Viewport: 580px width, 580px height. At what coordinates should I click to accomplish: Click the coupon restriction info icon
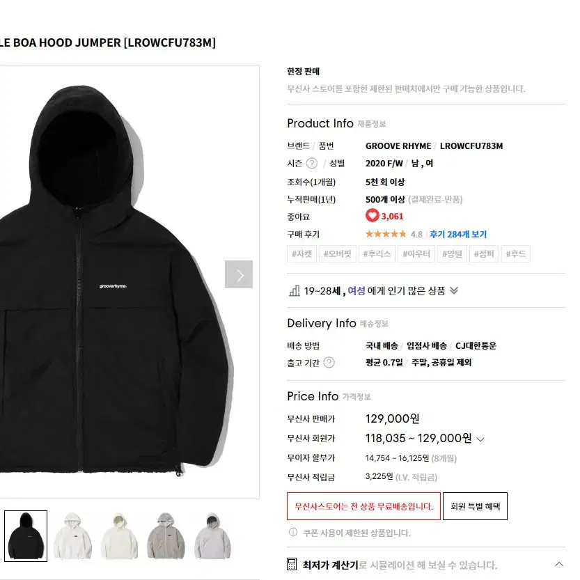point(293,532)
